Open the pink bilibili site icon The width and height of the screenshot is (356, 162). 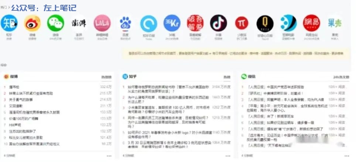[102, 23]
